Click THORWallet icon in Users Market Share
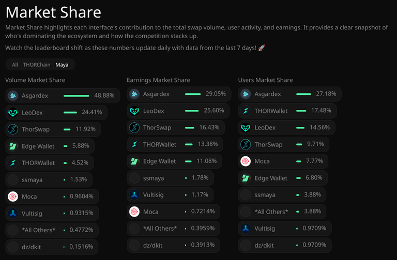 (246, 111)
